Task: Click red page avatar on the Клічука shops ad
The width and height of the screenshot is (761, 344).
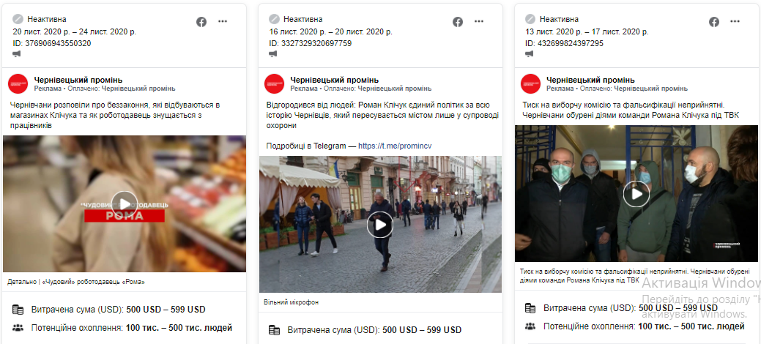Action: pos(18,84)
